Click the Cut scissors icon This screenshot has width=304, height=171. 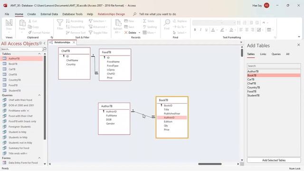click(30, 21)
